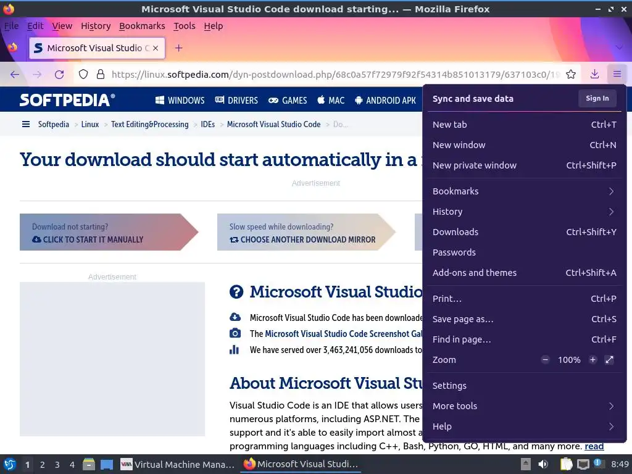Click the Softpedia logo
Image resolution: width=632 pixels, height=474 pixels.
(x=67, y=100)
